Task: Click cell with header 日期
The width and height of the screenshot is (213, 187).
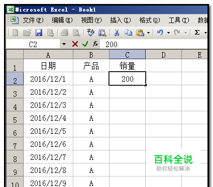Action: tap(48, 66)
